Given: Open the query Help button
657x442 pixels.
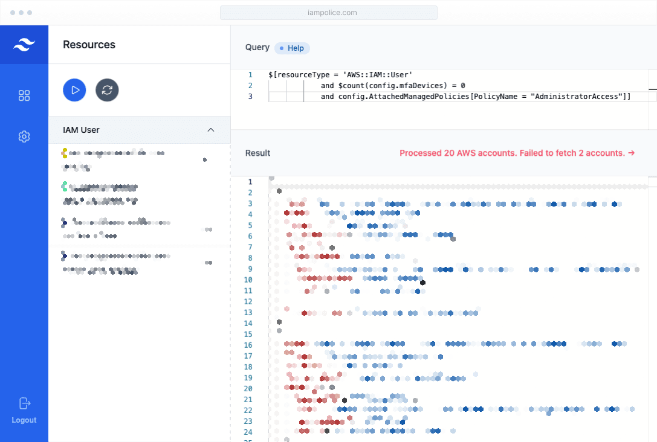Looking at the screenshot, I should 292,48.
